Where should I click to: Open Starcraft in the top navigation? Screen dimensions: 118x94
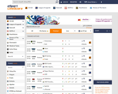point(58,8)
